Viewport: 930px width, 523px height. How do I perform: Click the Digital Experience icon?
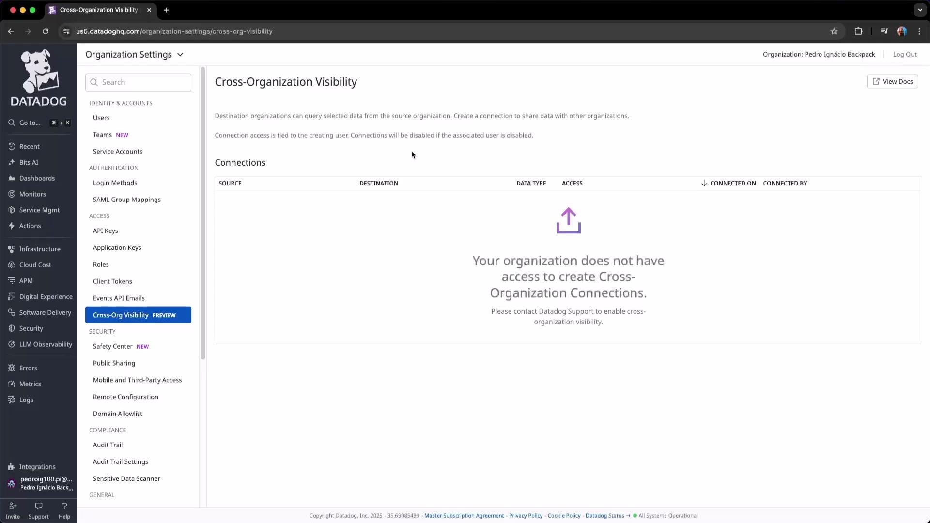pos(12,296)
